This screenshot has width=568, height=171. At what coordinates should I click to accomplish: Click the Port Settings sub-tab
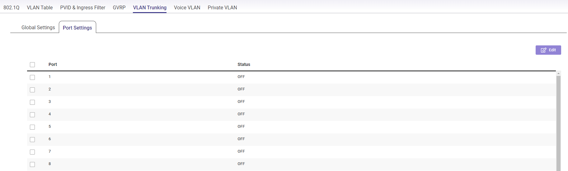tap(77, 28)
